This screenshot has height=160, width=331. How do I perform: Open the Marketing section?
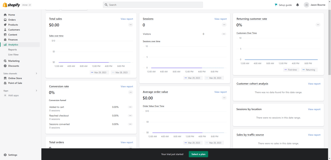(14, 61)
